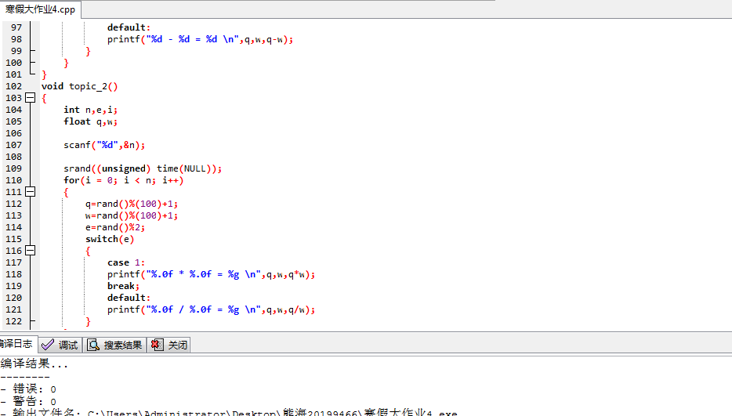Open the 调试 debug tab
The width and height of the screenshot is (732, 416).
pyautogui.click(x=60, y=345)
